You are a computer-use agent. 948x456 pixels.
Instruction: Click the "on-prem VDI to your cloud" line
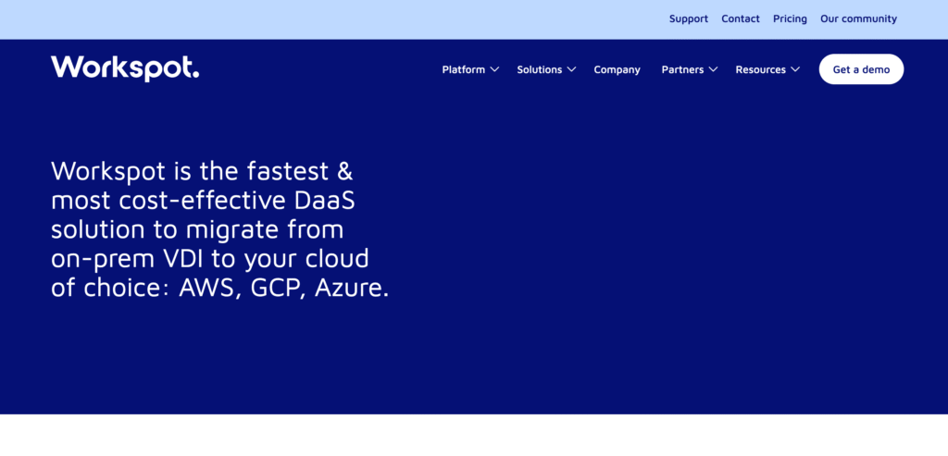coord(209,257)
